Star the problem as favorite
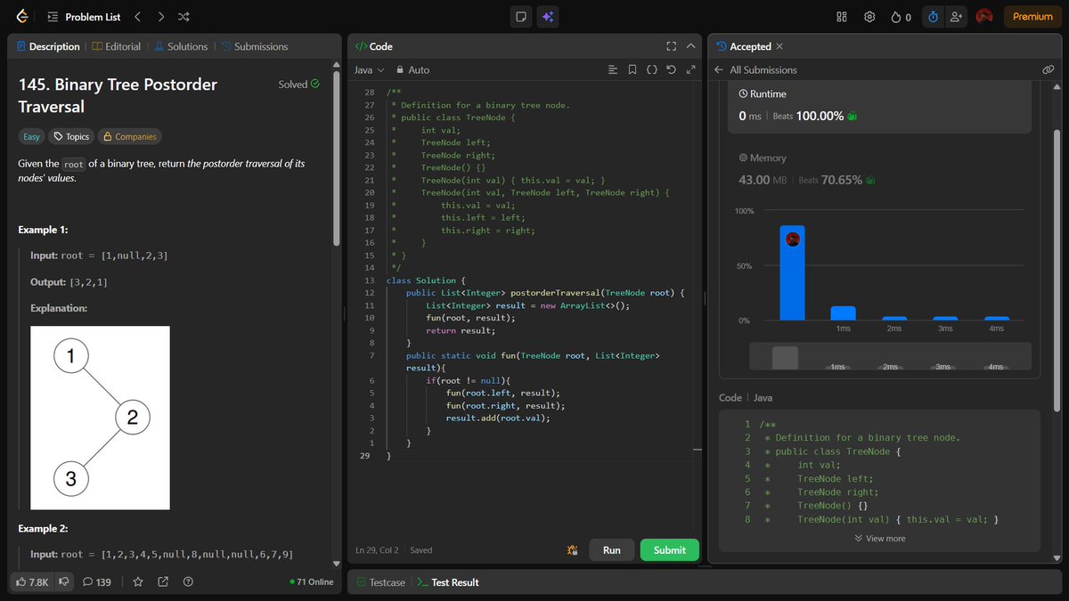1069x601 pixels. point(138,581)
